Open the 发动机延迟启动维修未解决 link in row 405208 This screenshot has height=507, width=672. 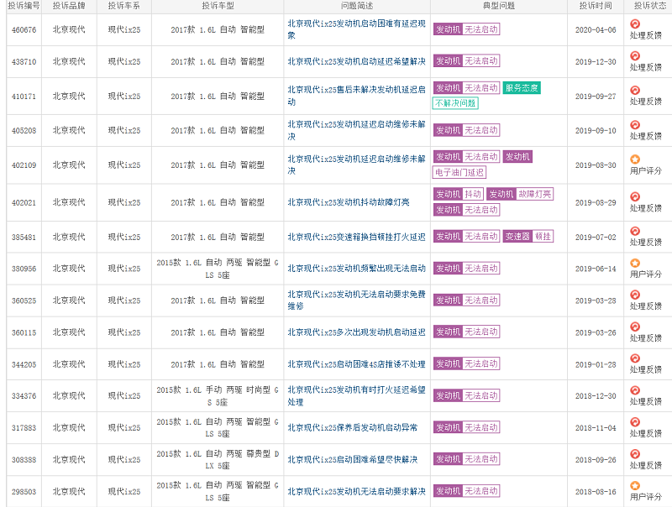356,130
